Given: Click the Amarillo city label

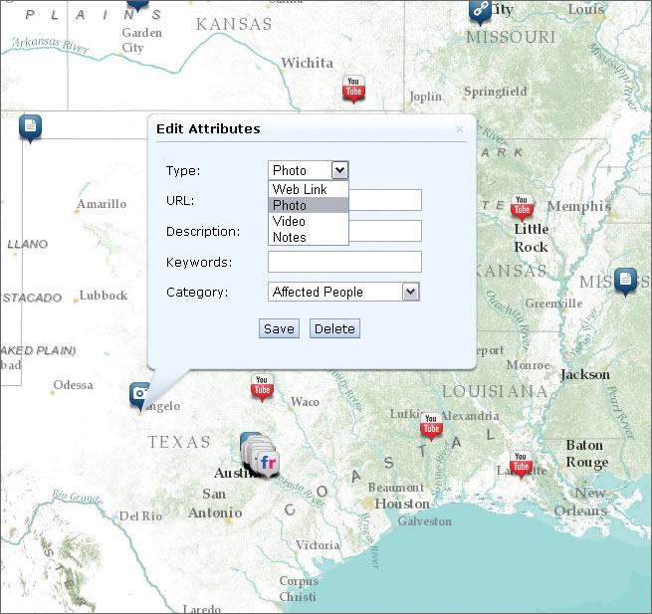Looking at the screenshot, I should (x=102, y=204).
